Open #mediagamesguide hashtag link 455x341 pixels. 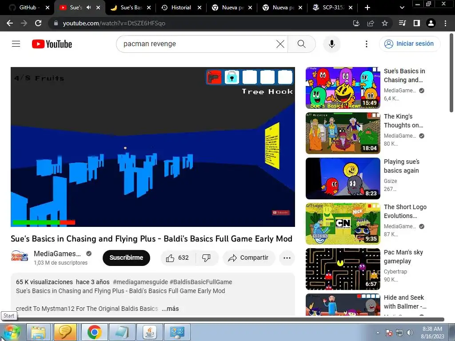140,282
